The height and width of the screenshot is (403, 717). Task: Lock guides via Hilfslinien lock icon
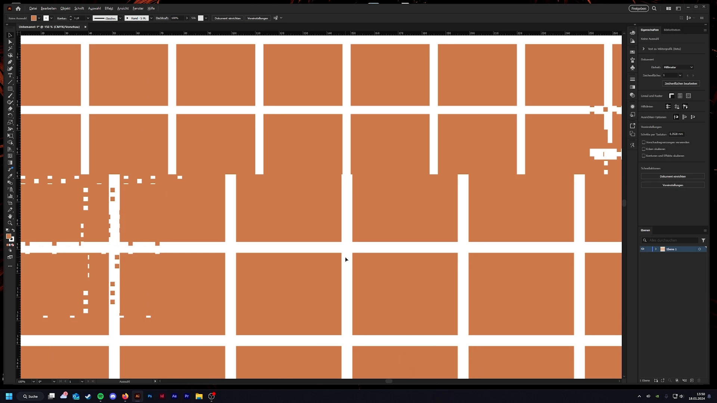click(x=677, y=107)
